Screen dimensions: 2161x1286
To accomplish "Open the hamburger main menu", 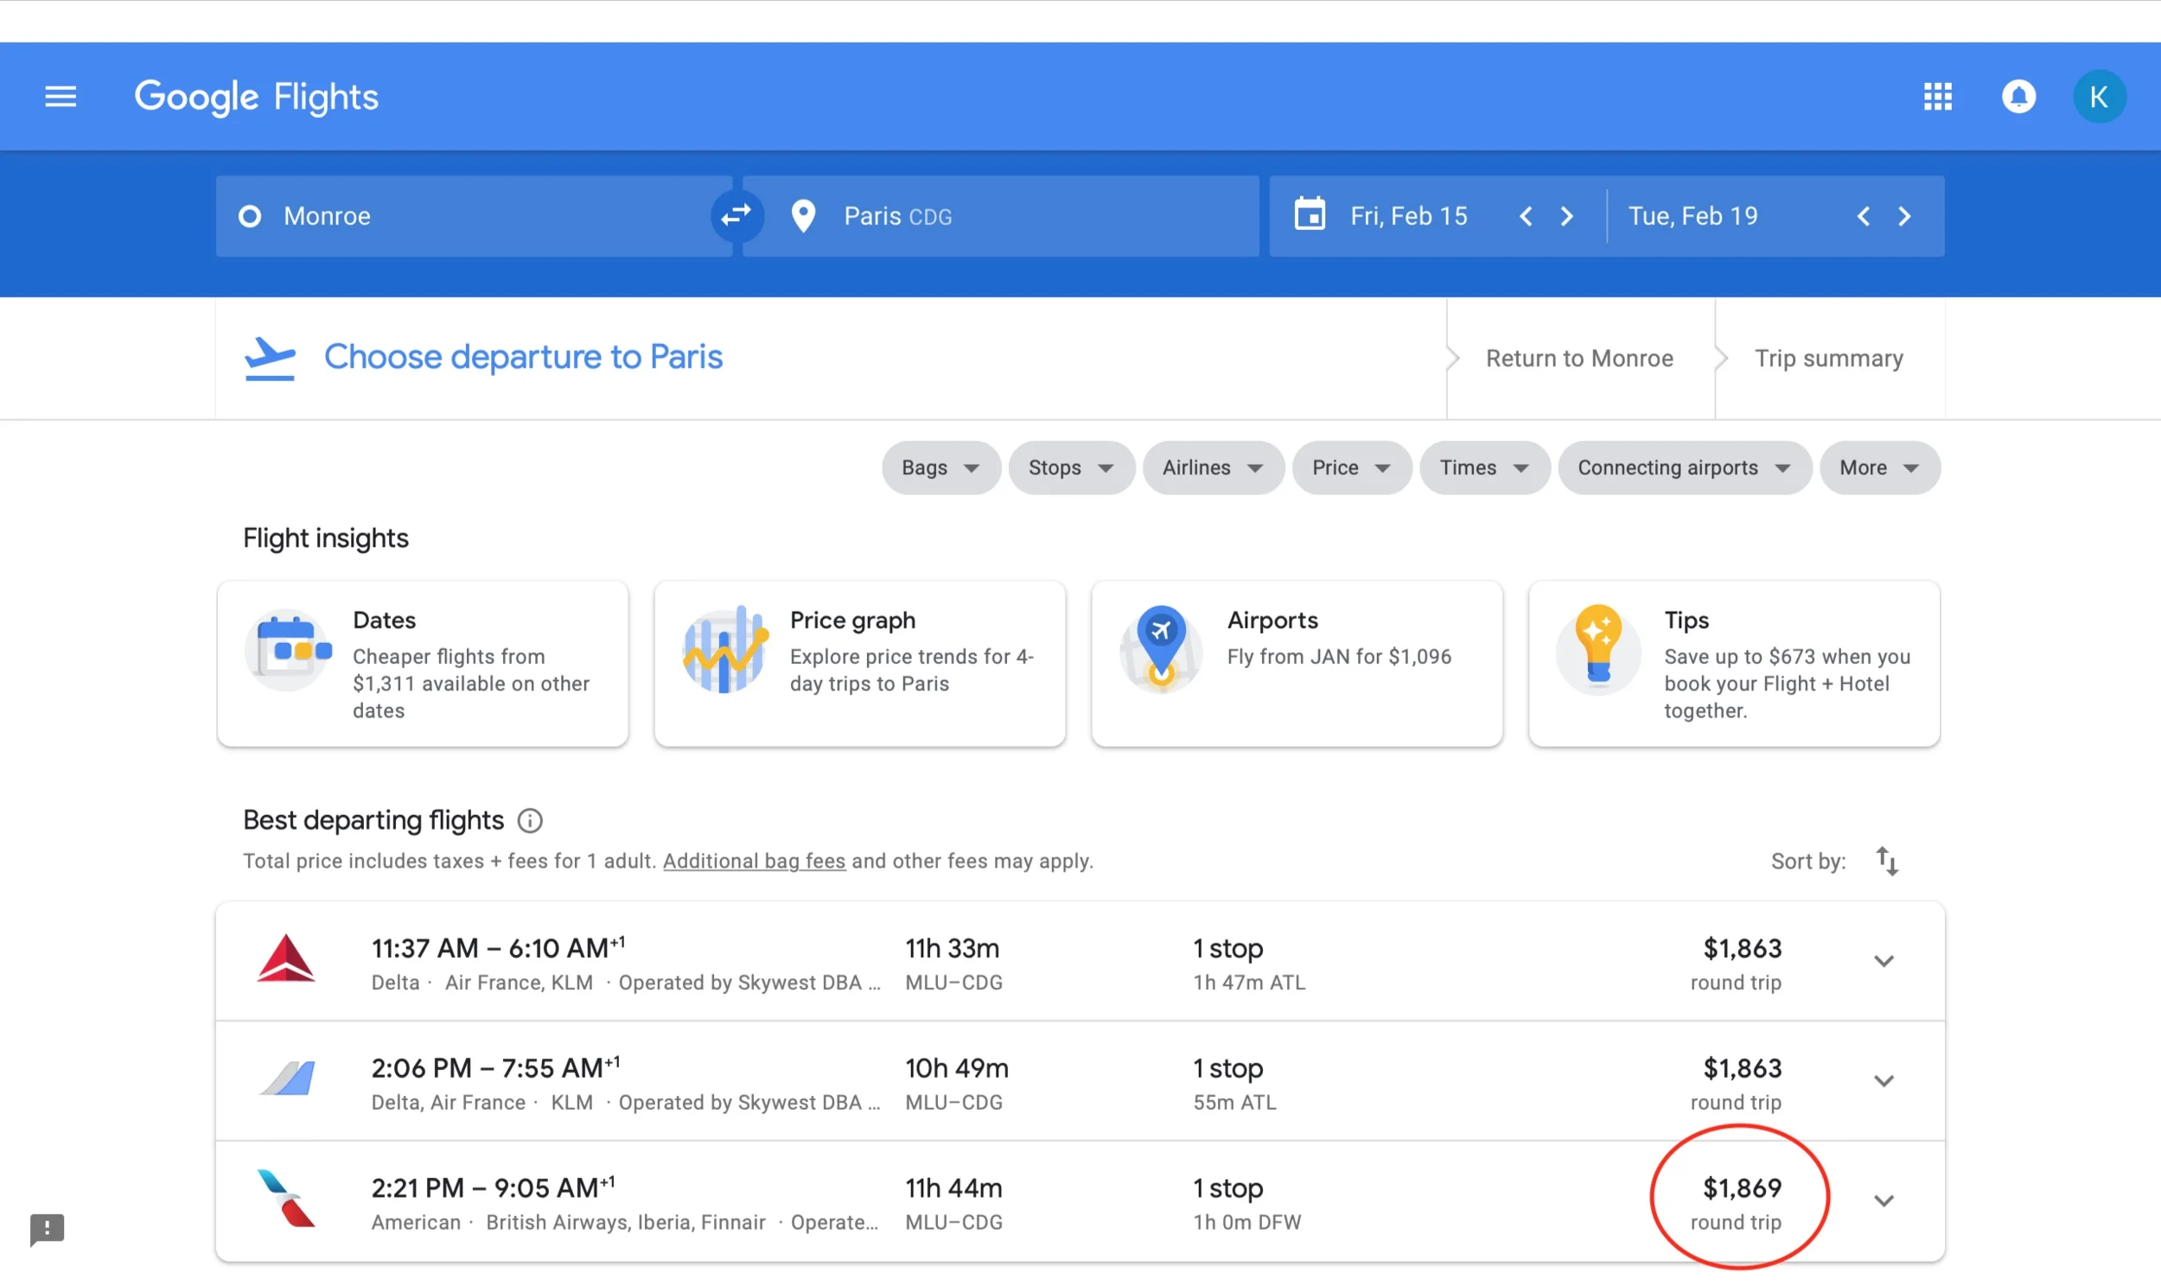I will click(61, 96).
